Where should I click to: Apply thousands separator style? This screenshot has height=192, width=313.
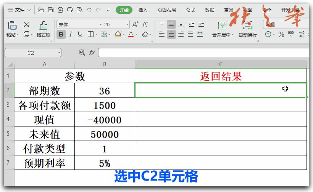pos(291,34)
